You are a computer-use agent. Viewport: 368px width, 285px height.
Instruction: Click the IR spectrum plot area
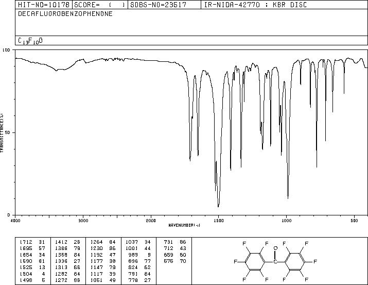click(191, 132)
